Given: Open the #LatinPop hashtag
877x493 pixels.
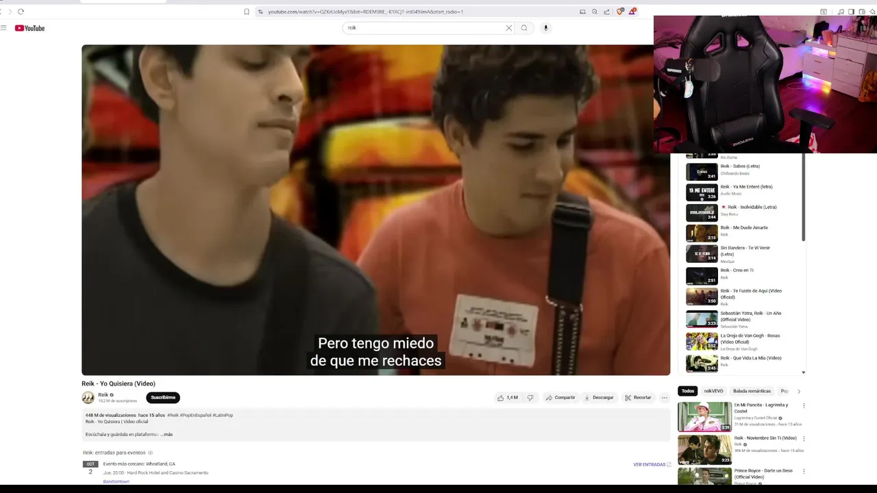Looking at the screenshot, I should 223,415.
